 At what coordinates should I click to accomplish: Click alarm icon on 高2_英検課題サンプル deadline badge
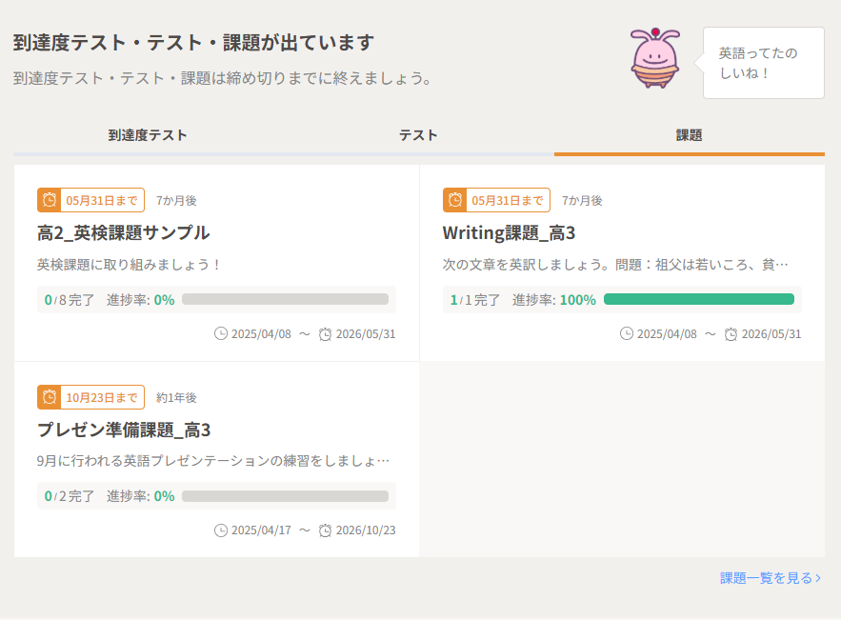[50, 200]
